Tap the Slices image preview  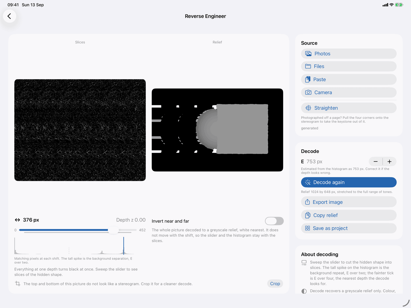pos(80,130)
